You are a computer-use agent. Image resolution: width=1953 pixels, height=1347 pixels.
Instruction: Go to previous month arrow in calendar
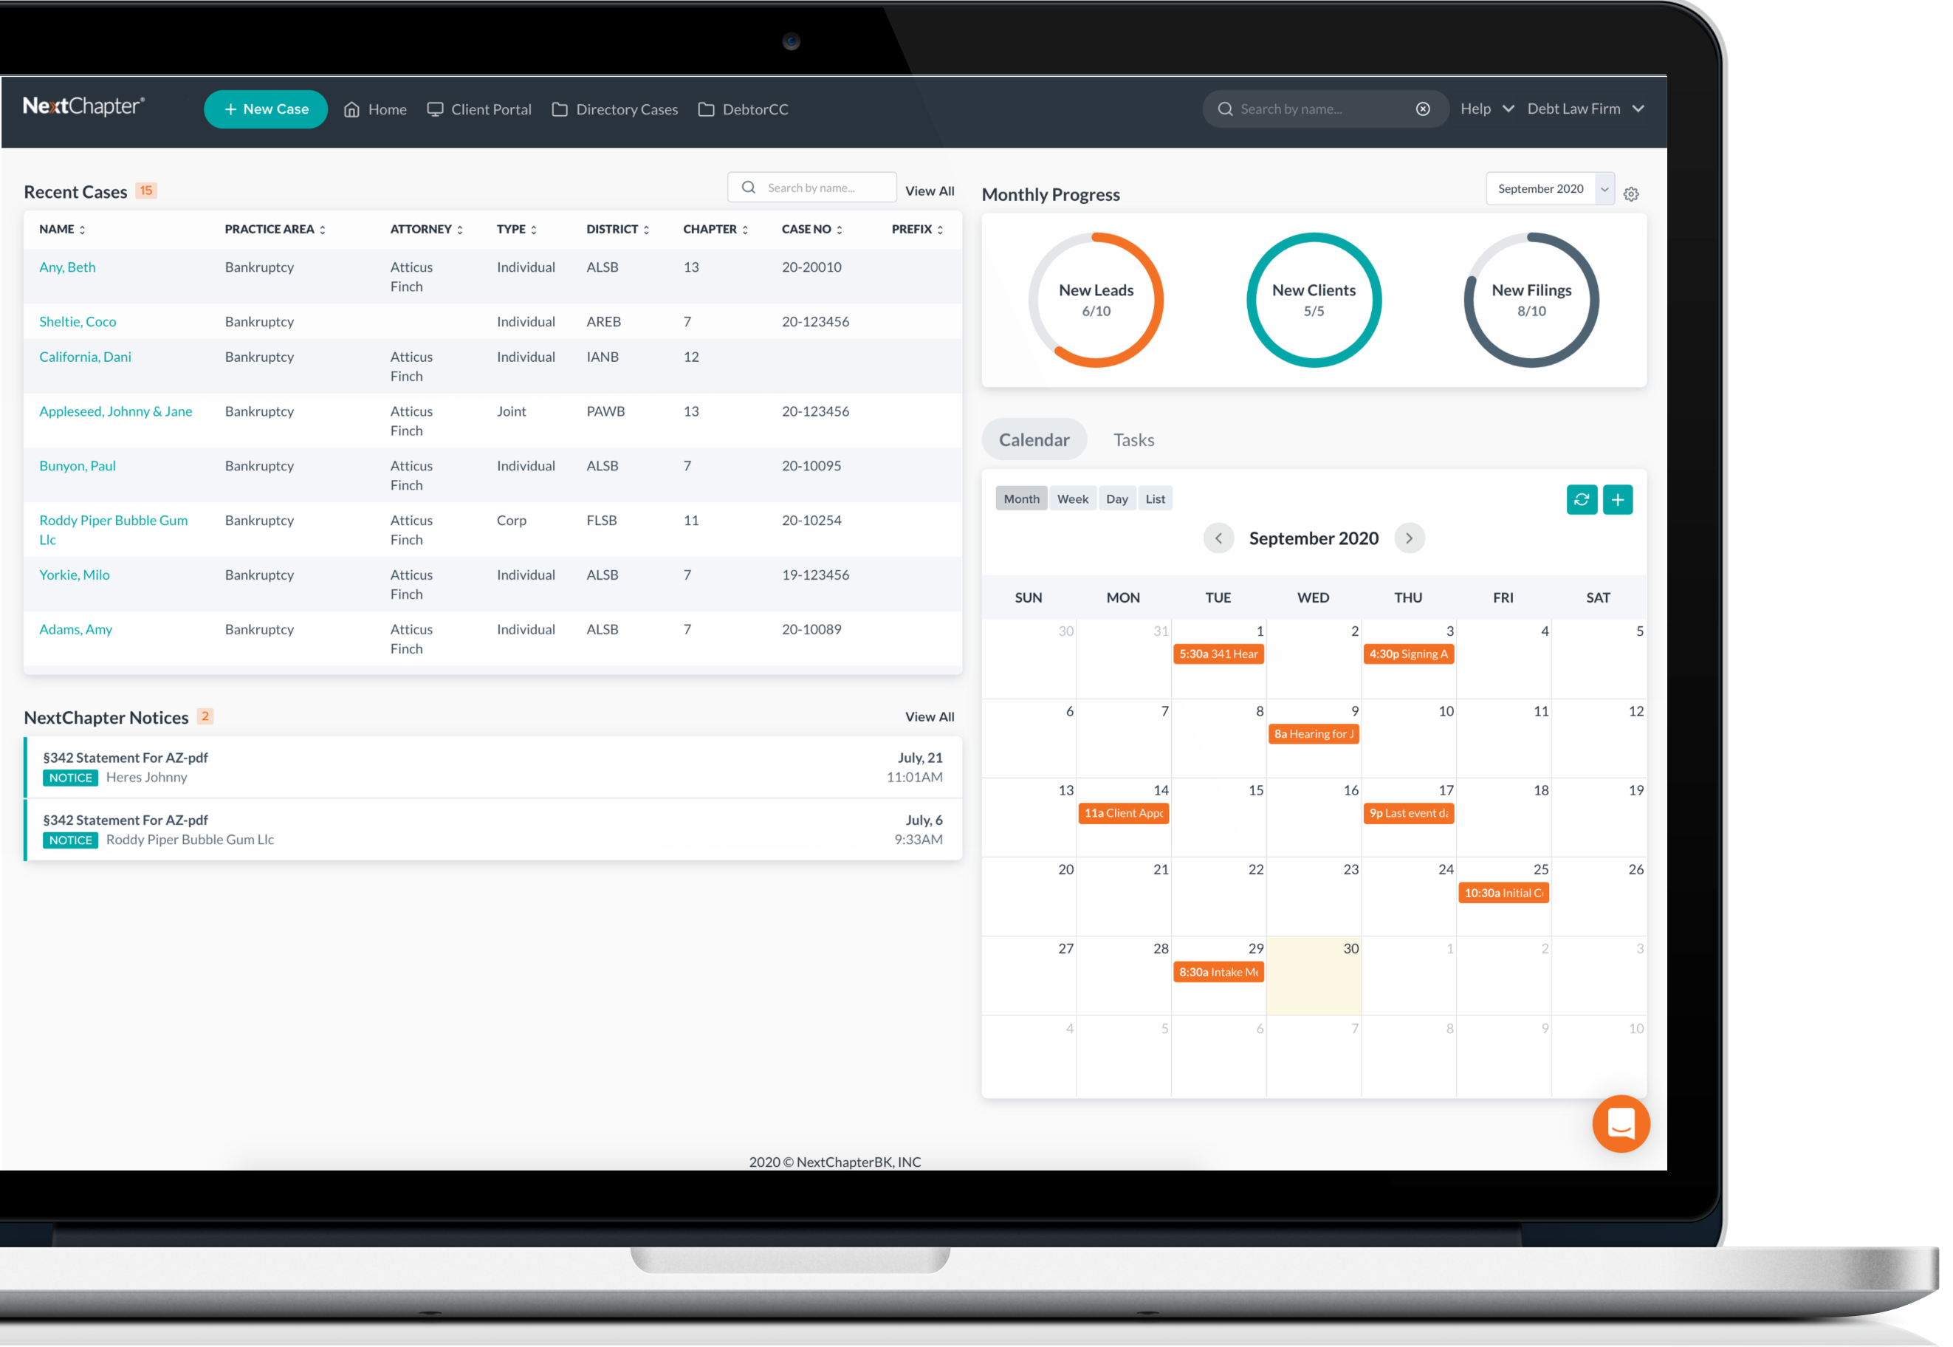coord(1218,538)
